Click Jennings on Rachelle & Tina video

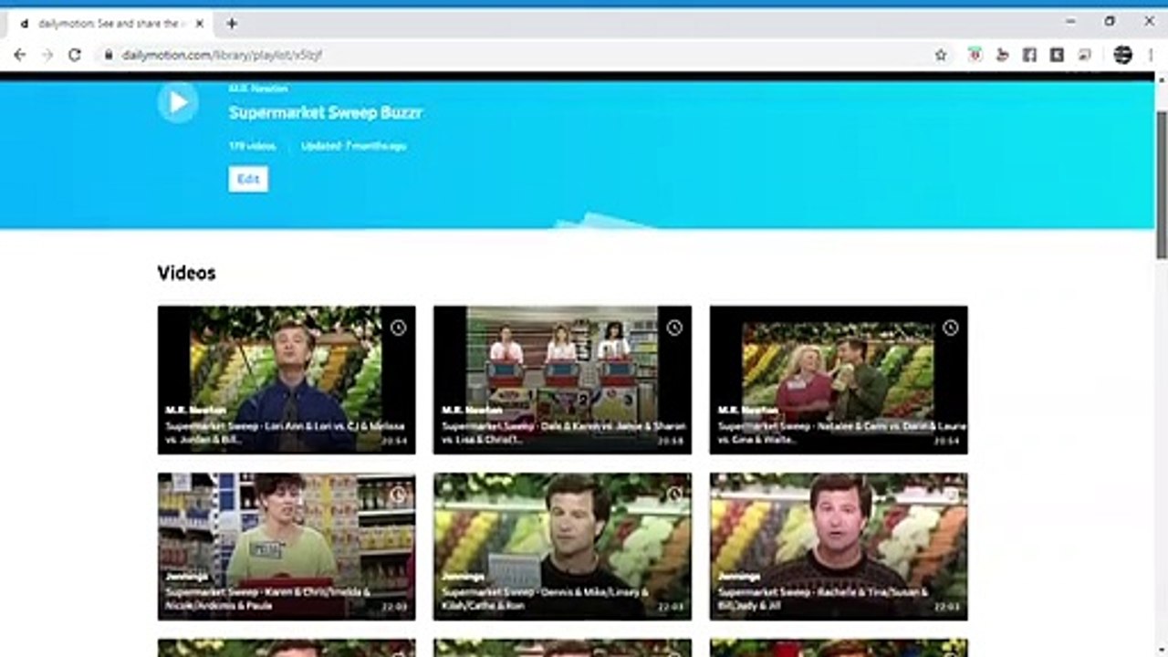point(739,578)
